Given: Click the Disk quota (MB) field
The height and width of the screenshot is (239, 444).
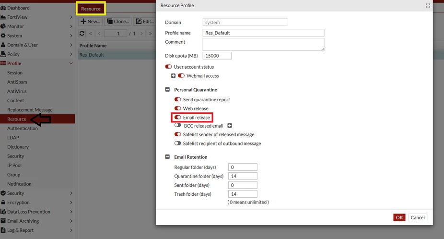Looking at the screenshot, I should [217, 56].
